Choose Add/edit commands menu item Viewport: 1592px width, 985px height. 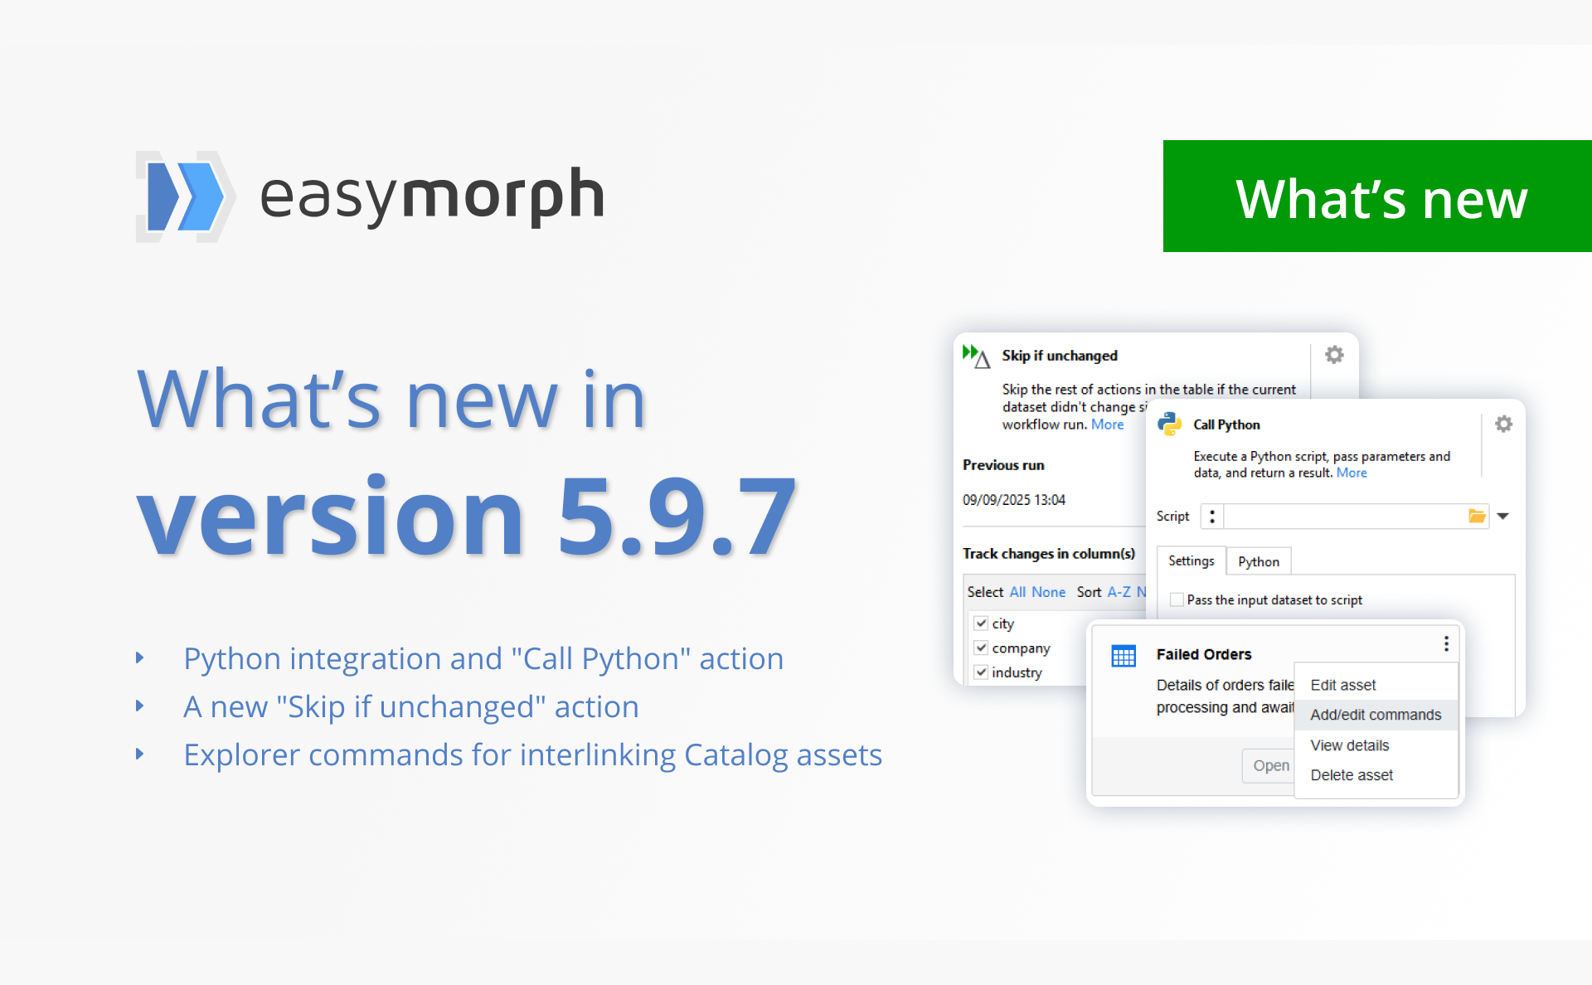(x=1376, y=715)
